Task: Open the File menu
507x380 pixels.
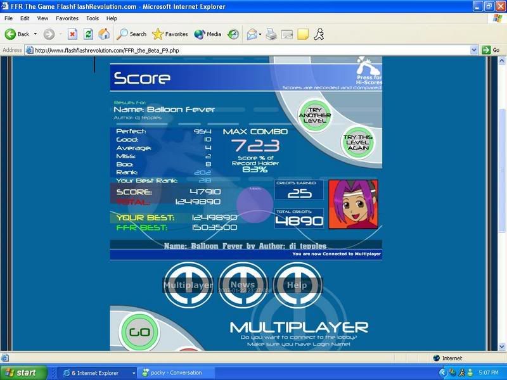Action: tap(8, 18)
